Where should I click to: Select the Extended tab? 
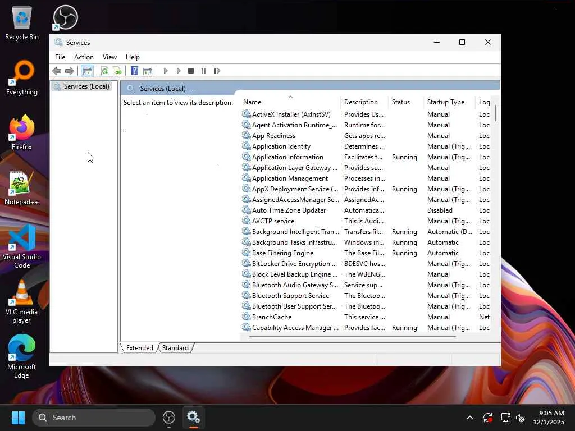click(x=139, y=348)
